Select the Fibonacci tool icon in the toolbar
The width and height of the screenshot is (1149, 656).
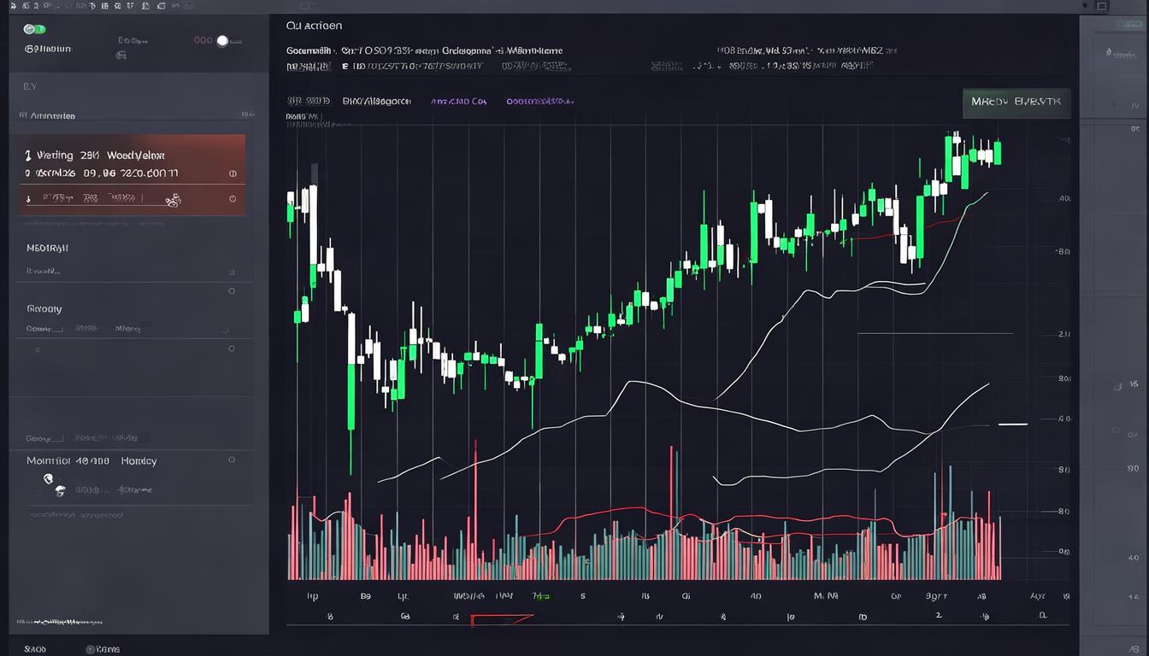tap(47, 6)
